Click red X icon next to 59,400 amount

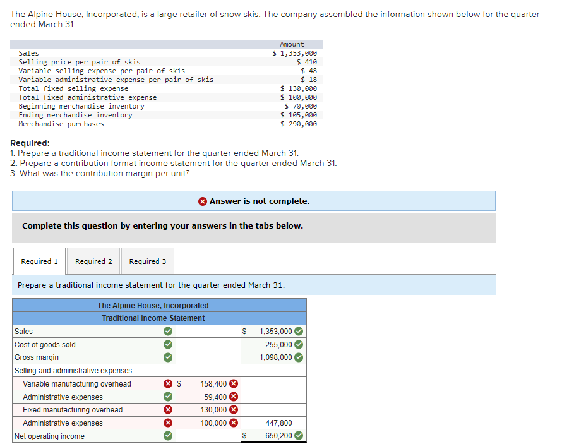pyautogui.click(x=234, y=397)
